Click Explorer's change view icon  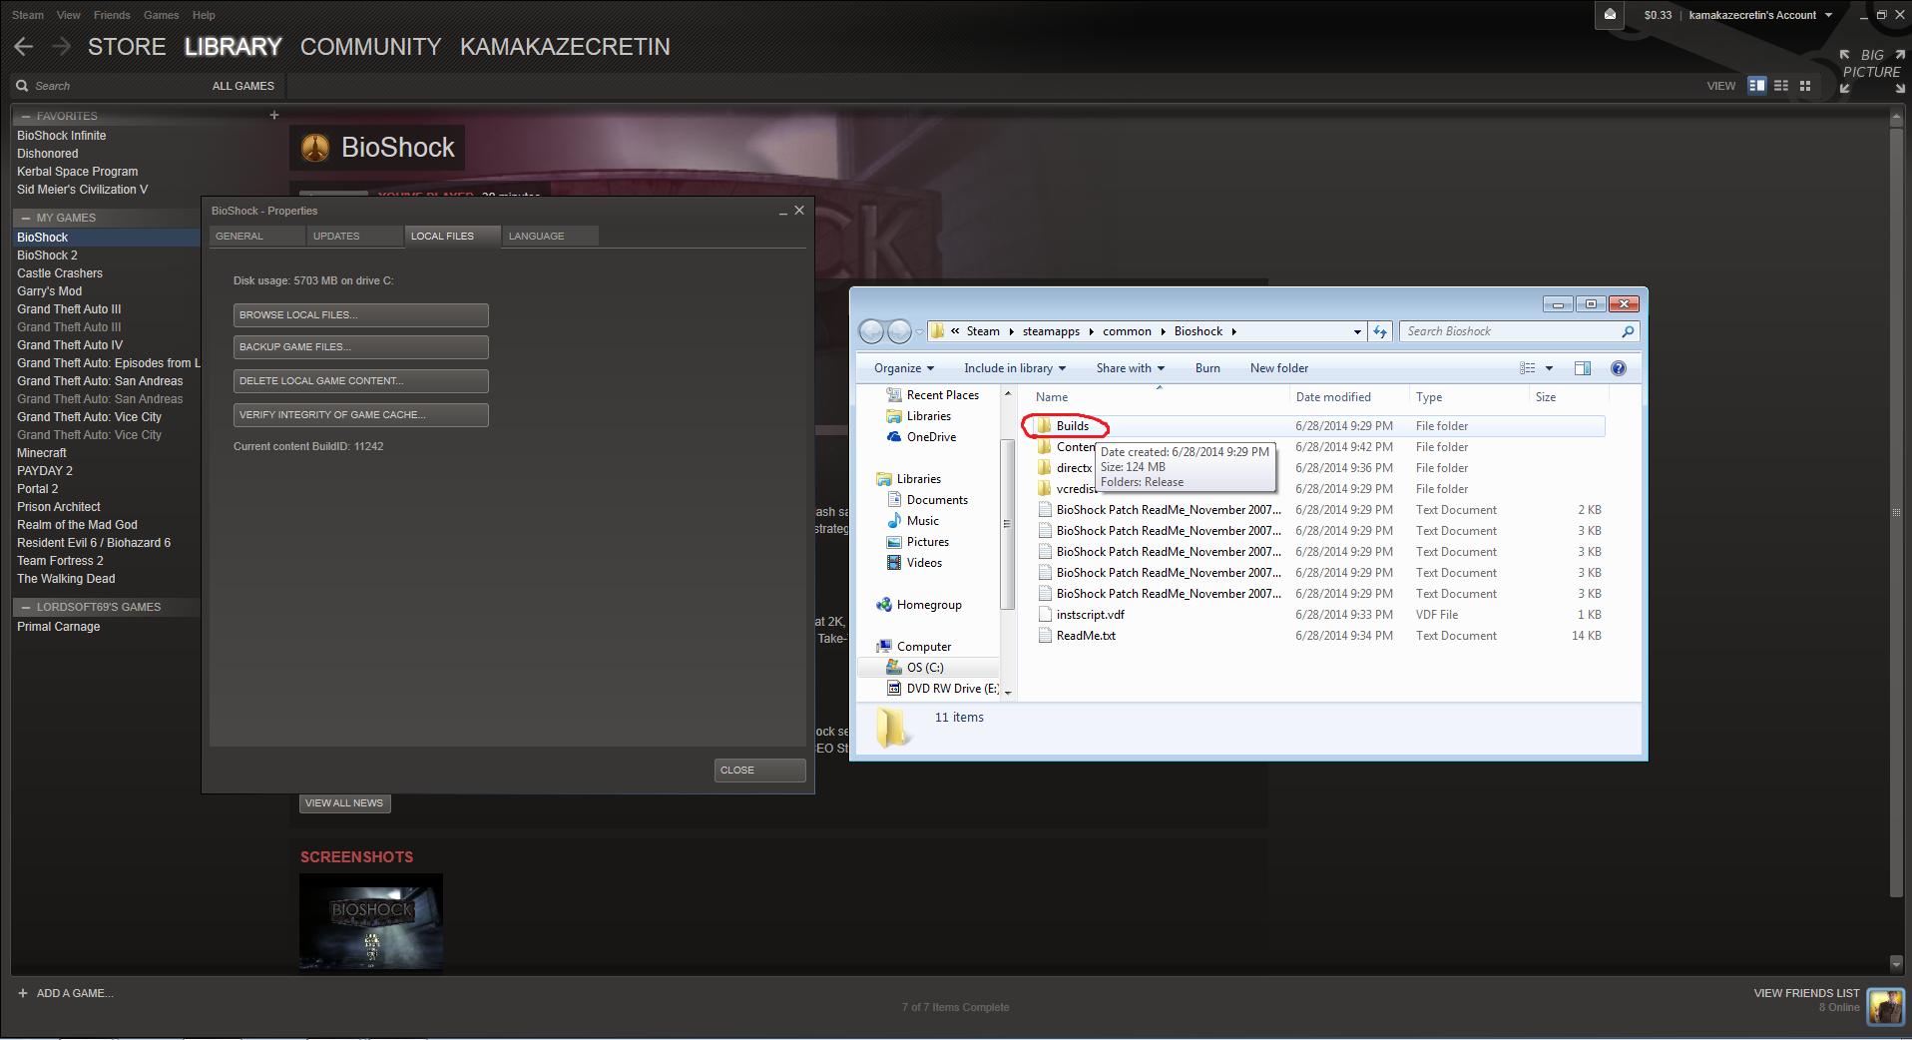pyautogui.click(x=1528, y=368)
